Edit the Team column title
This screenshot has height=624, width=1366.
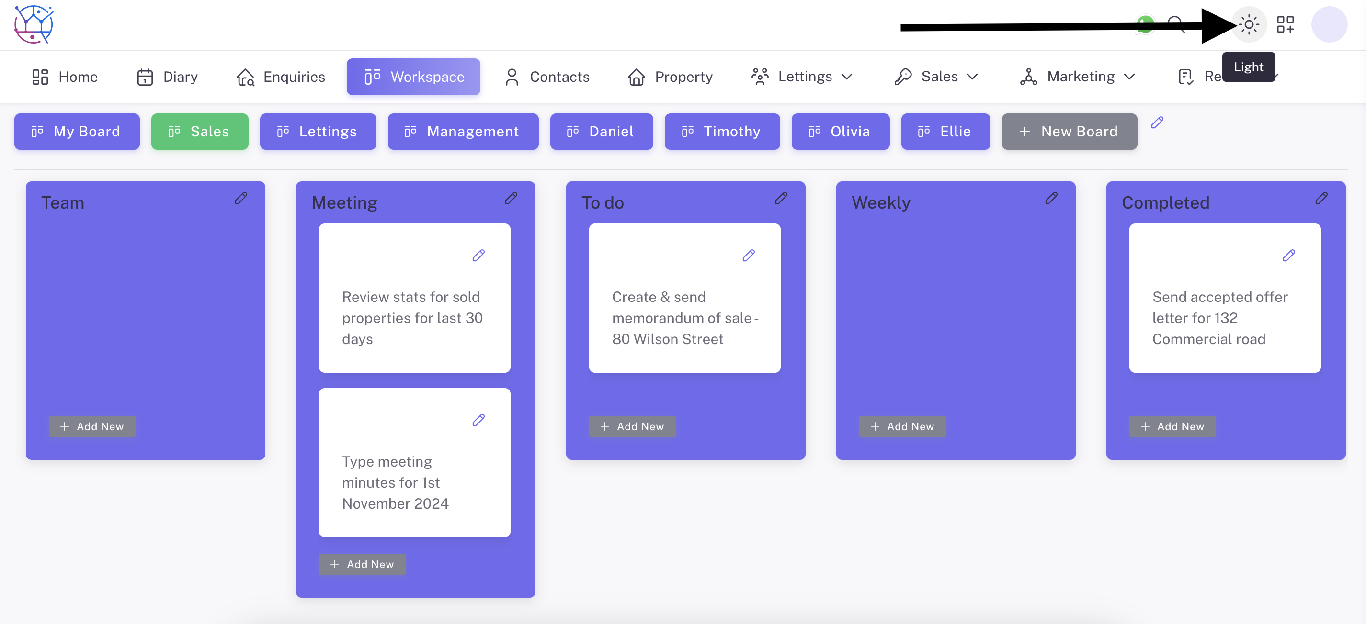click(x=241, y=198)
